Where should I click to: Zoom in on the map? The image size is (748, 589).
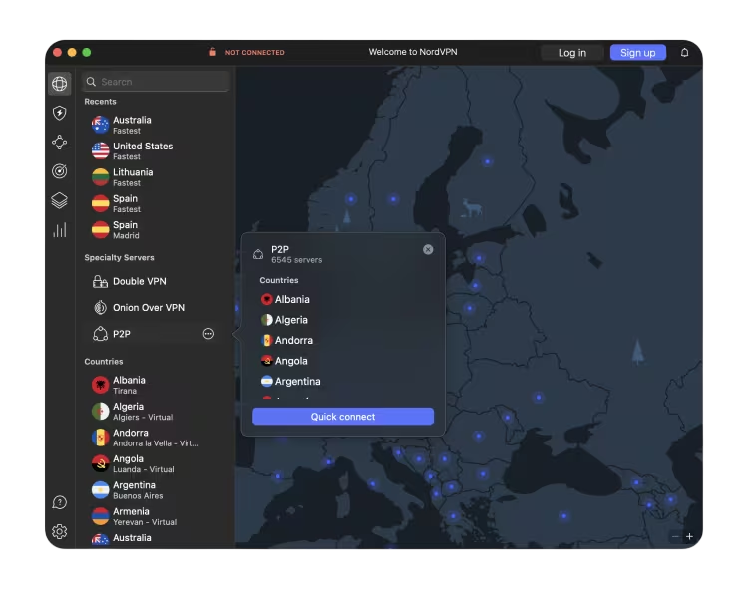pos(689,536)
